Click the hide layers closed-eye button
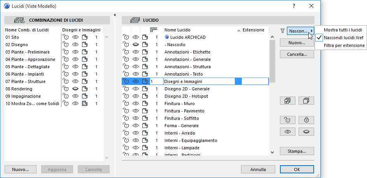 click(x=306, y=132)
